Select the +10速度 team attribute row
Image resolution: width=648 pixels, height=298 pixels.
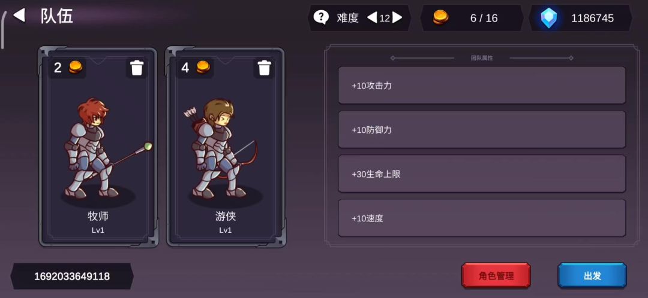(482, 218)
